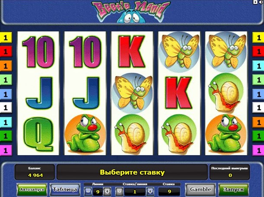Click the blue beetle in Beetle Mania logo

[x=131, y=16]
